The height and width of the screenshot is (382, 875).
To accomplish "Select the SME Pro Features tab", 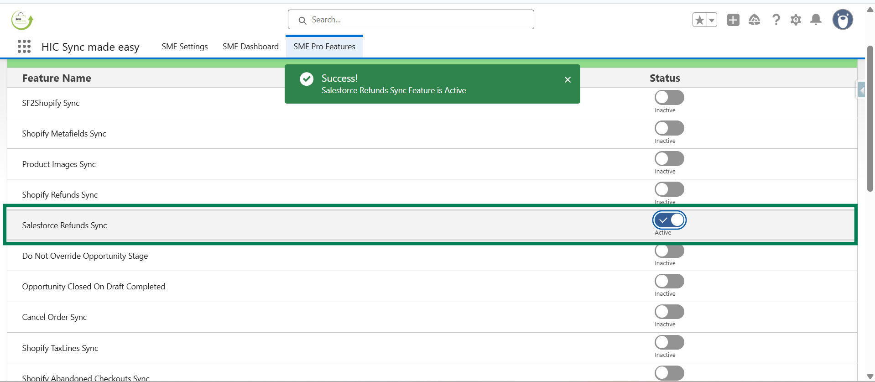I will tap(324, 47).
